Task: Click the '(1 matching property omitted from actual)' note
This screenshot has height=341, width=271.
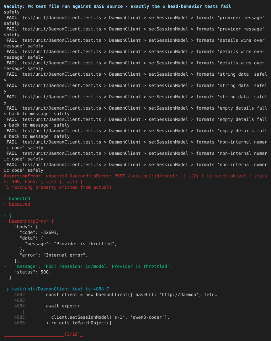Action: coord(58,187)
